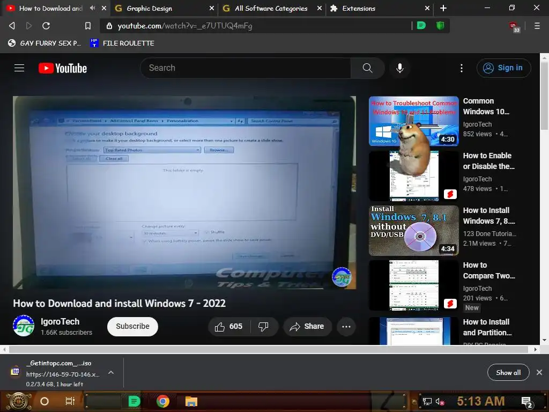Screen dimensions: 549x412
Task: Open the Common Windows 10 problems thumbnail
Action: click(413, 121)
